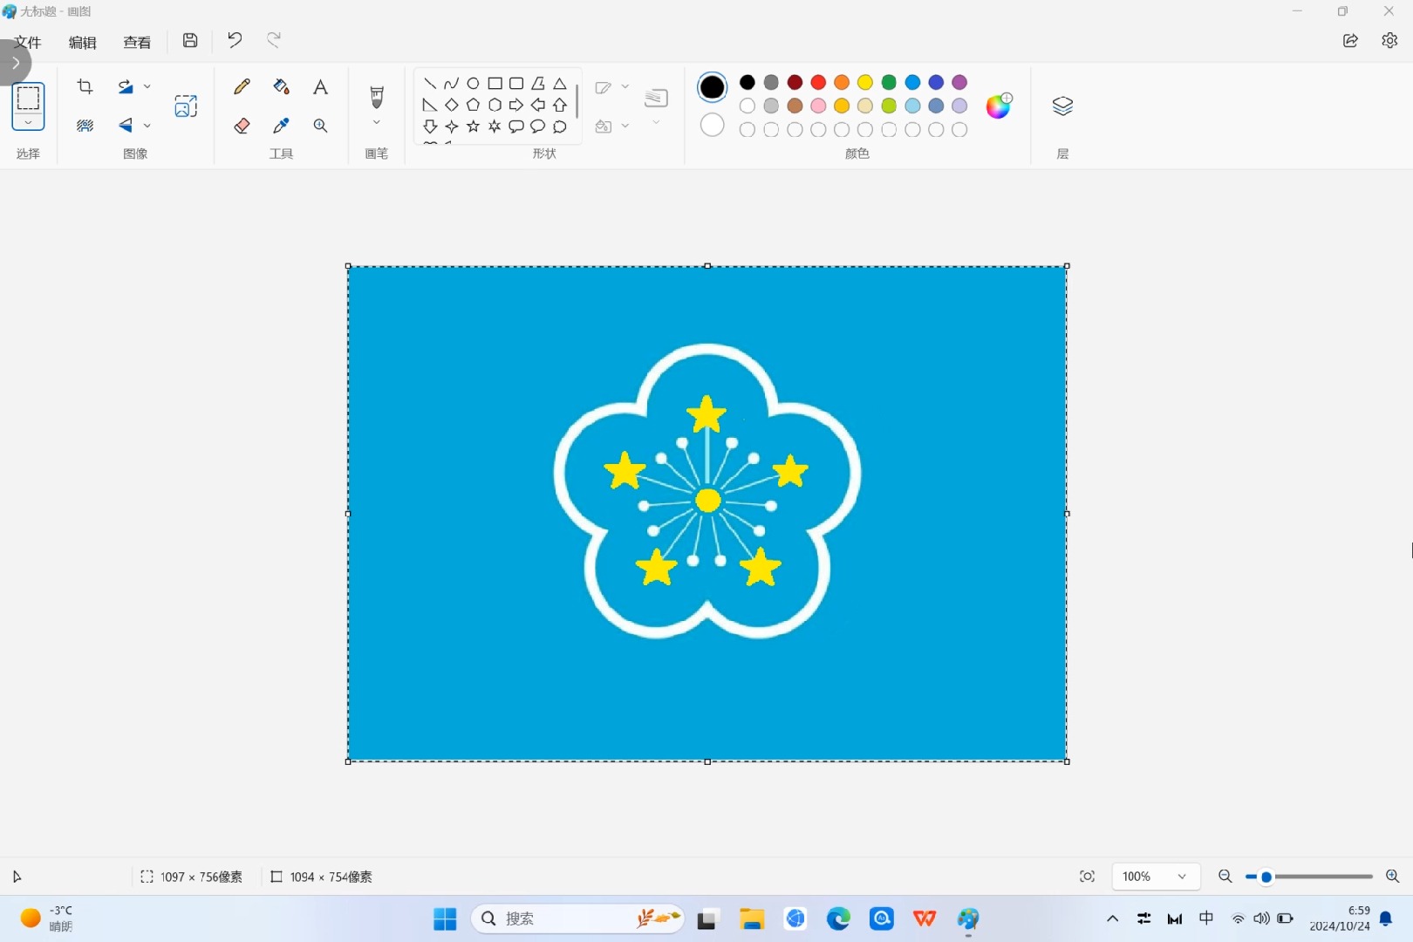Open the Rotate image options

click(126, 86)
